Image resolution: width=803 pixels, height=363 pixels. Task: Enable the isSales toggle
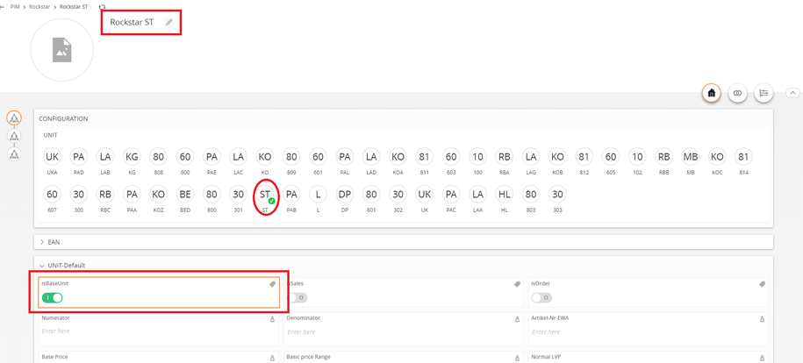click(x=297, y=297)
